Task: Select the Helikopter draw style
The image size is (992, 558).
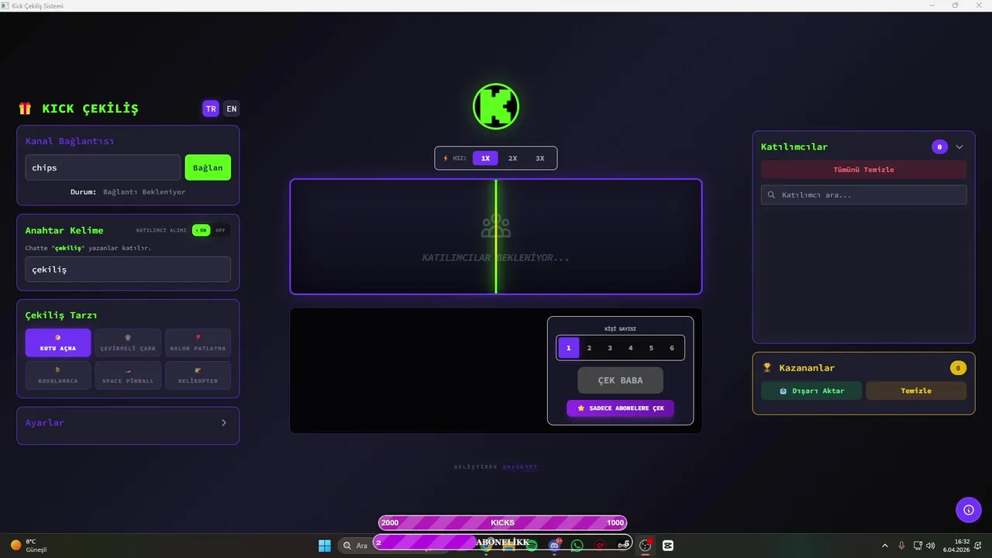Action: click(198, 375)
